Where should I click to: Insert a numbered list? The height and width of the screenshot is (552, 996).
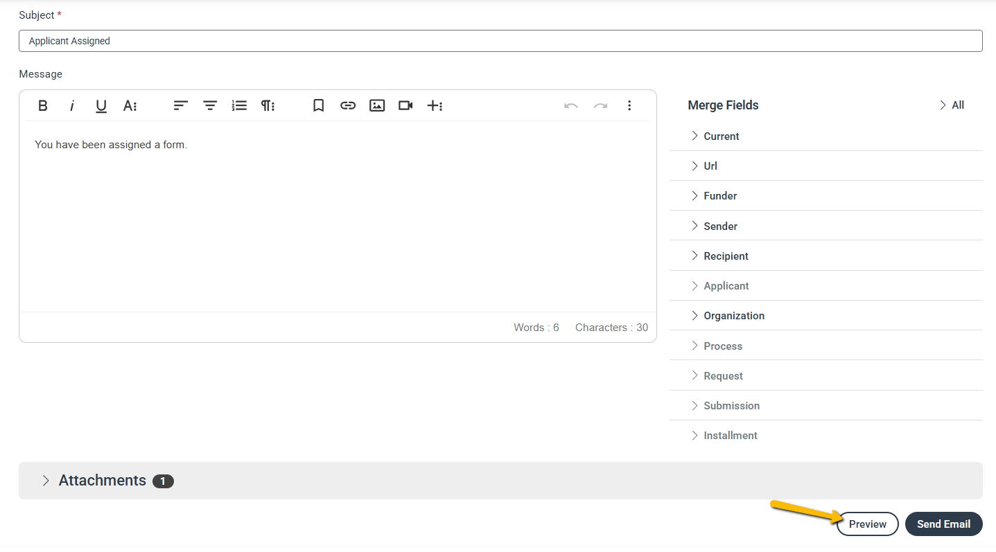pyautogui.click(x=239, y=105)
